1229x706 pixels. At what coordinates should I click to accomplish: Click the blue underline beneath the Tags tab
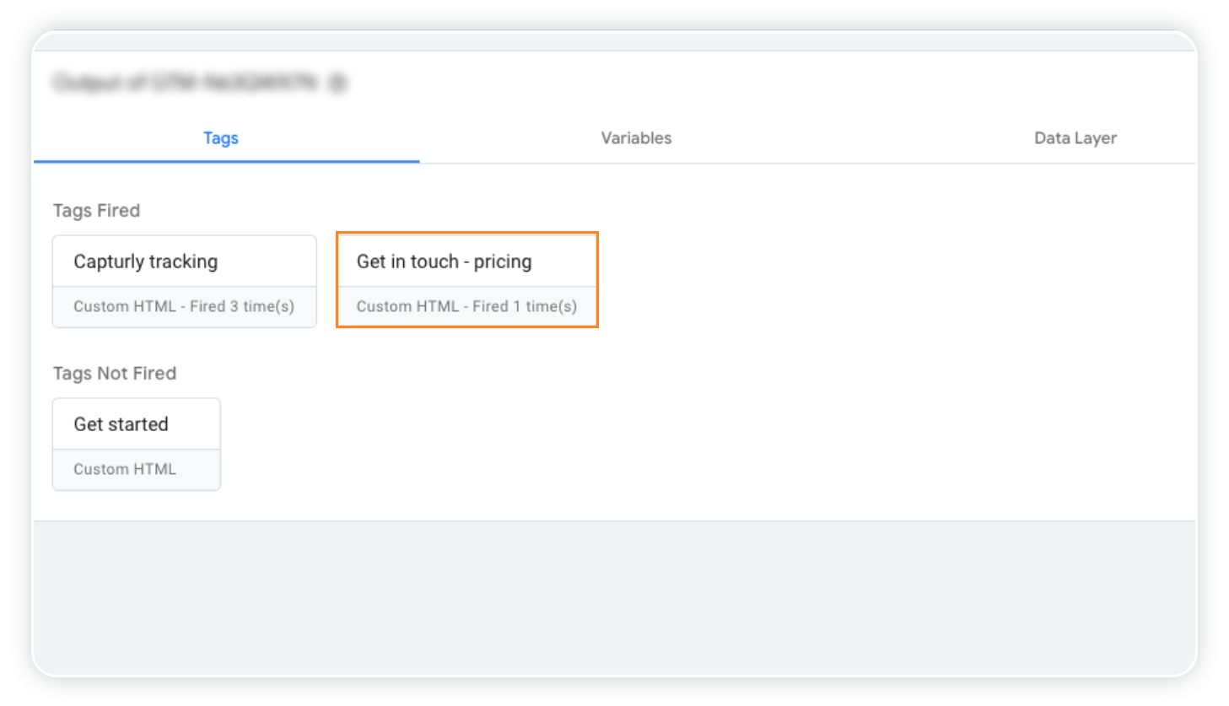pos(226,161)
